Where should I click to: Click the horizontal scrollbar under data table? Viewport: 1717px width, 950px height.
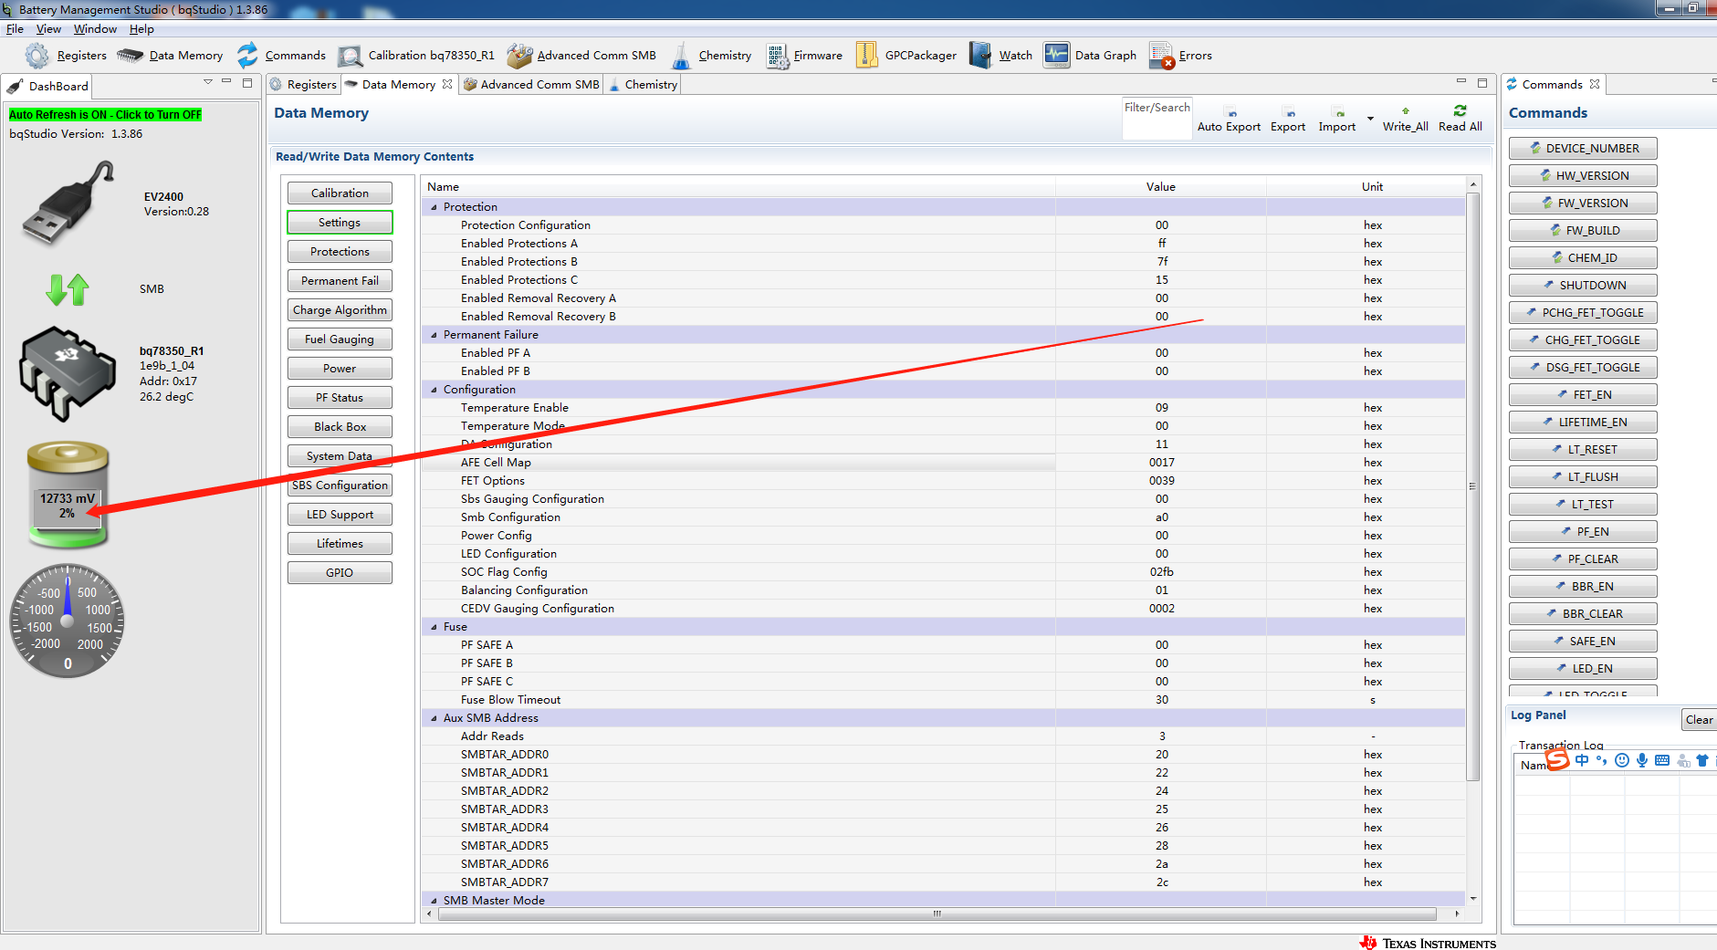[937, 913]
